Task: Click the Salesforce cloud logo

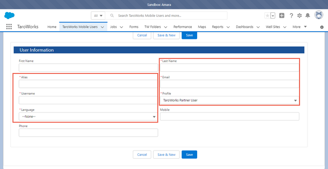Action: (x=9, y=16)
